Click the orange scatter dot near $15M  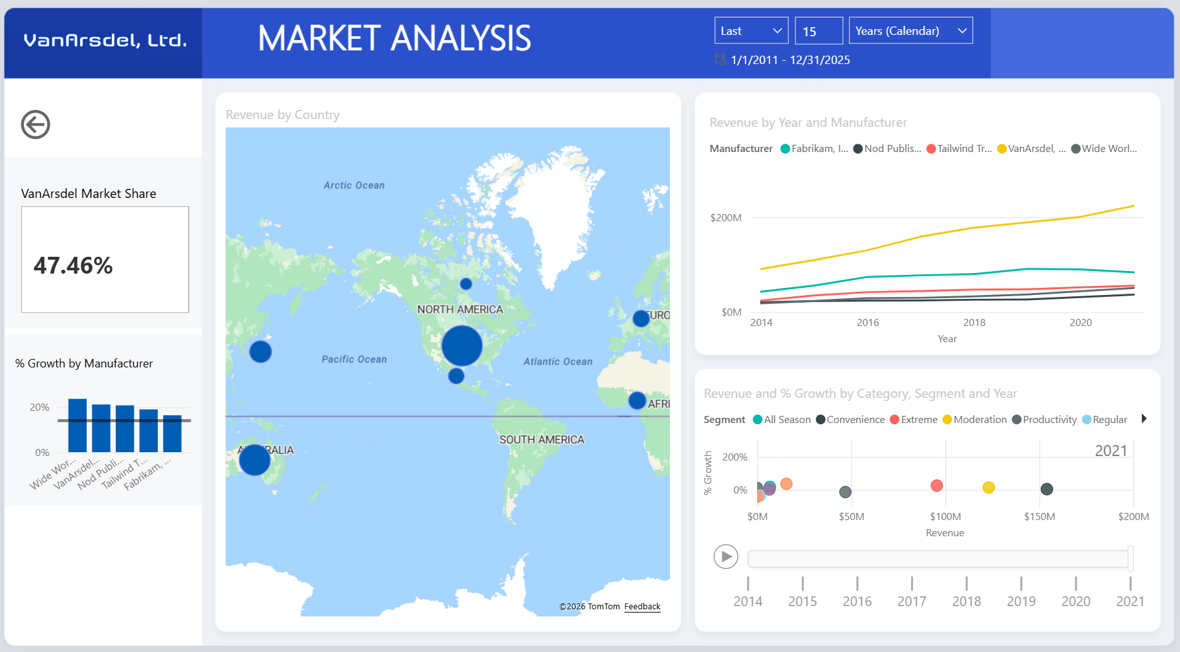(786, 484)
